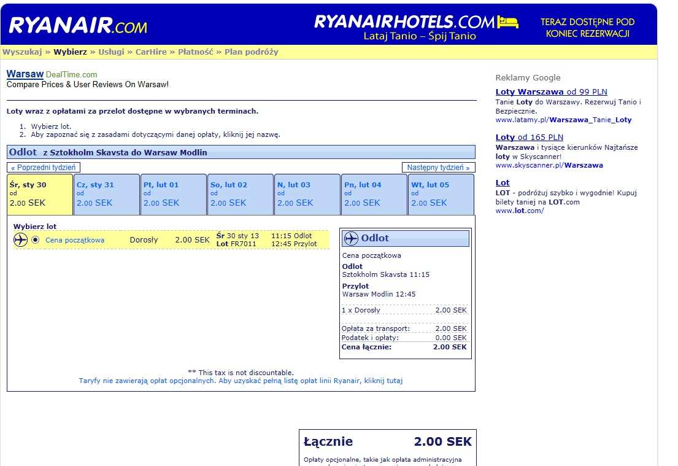This screenshot has width=678, height=466.
Task: Go to Wyszukaj step in breadcrumb
Action: point(22,52)
